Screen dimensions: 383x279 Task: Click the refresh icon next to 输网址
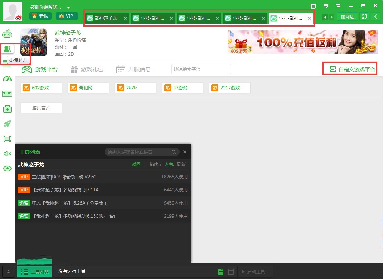point(364,17)
